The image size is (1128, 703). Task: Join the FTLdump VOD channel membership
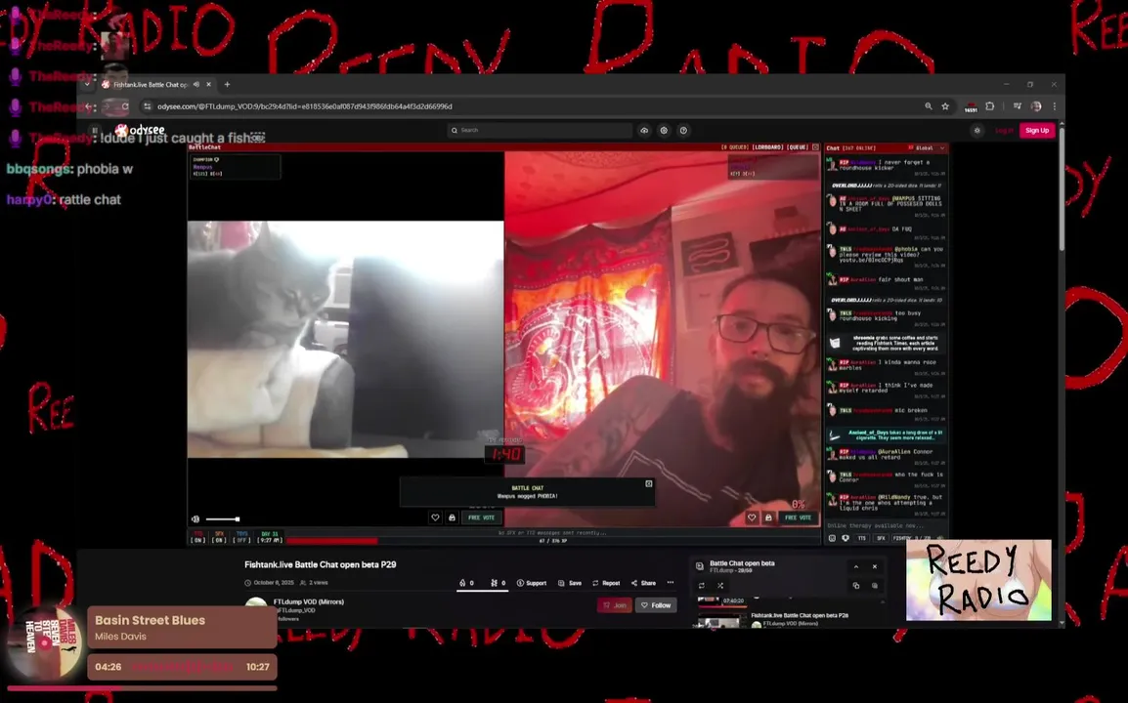pyautogui.click(x=615, y=605)
